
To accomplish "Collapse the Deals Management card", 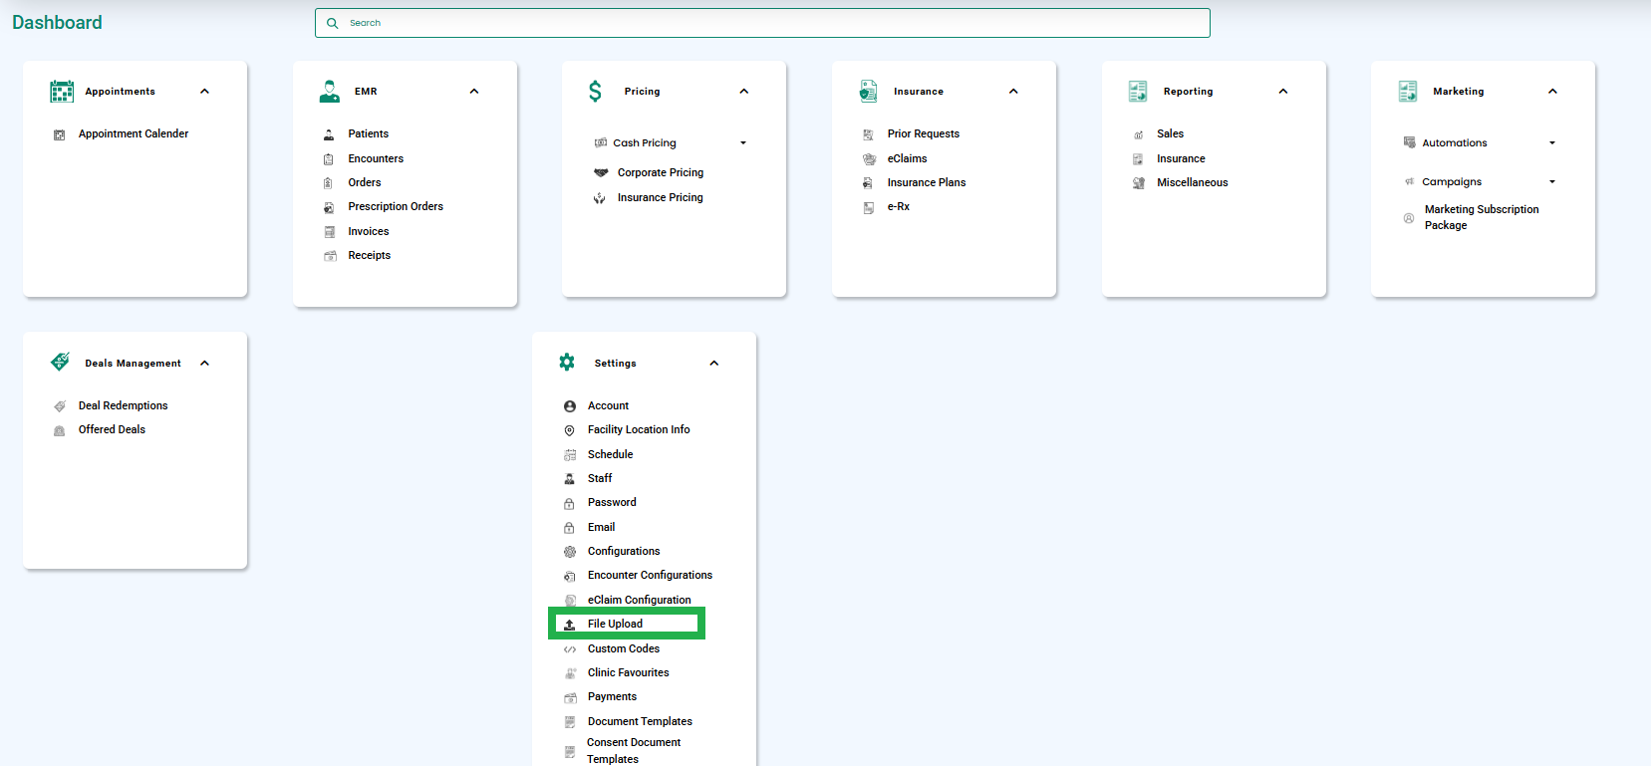I will 204,364.
